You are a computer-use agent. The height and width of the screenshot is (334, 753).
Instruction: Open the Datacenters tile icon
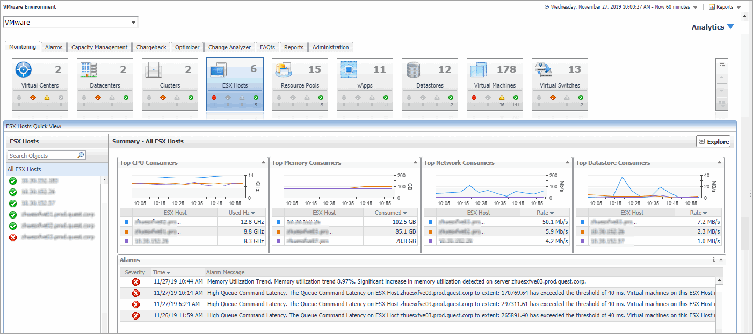[89, 70]
